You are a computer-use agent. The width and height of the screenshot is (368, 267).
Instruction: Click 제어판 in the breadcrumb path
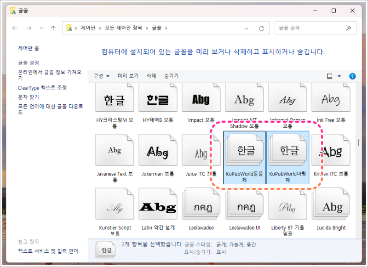[88, 28]
